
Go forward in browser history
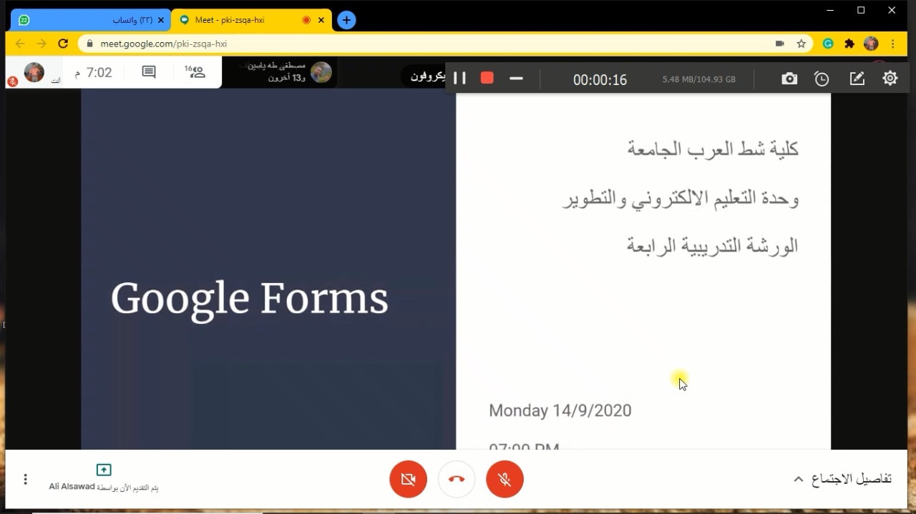(42, 44)
